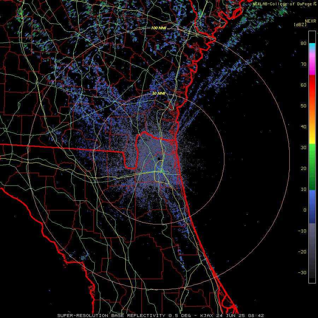
Task: Click the cyan segment of the color bar
Action: tap(312, 46)
